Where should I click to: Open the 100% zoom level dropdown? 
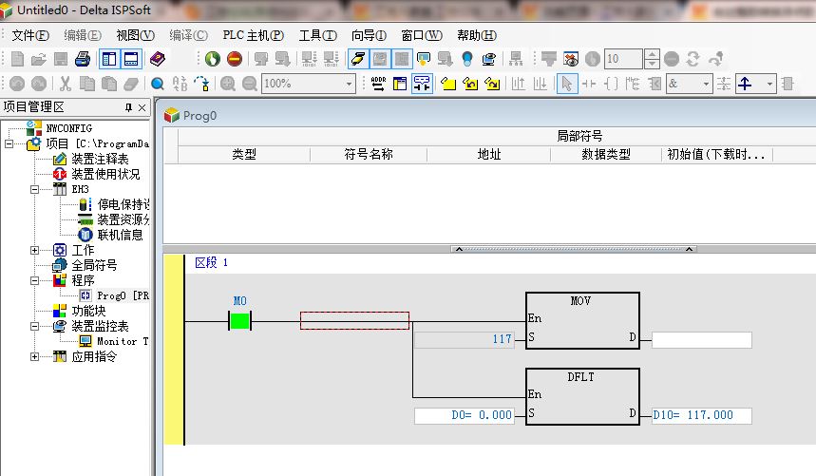click(x=350, y=84)
